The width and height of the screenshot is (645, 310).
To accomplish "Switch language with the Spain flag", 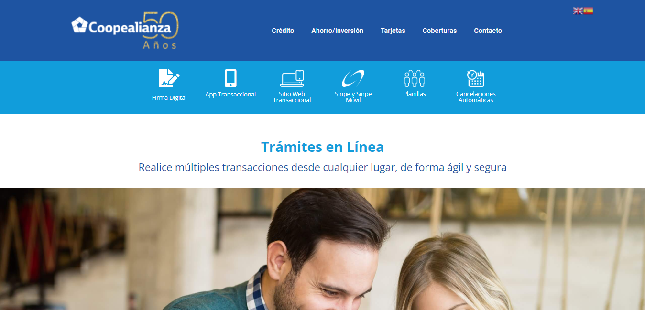I will coord(588,11).
